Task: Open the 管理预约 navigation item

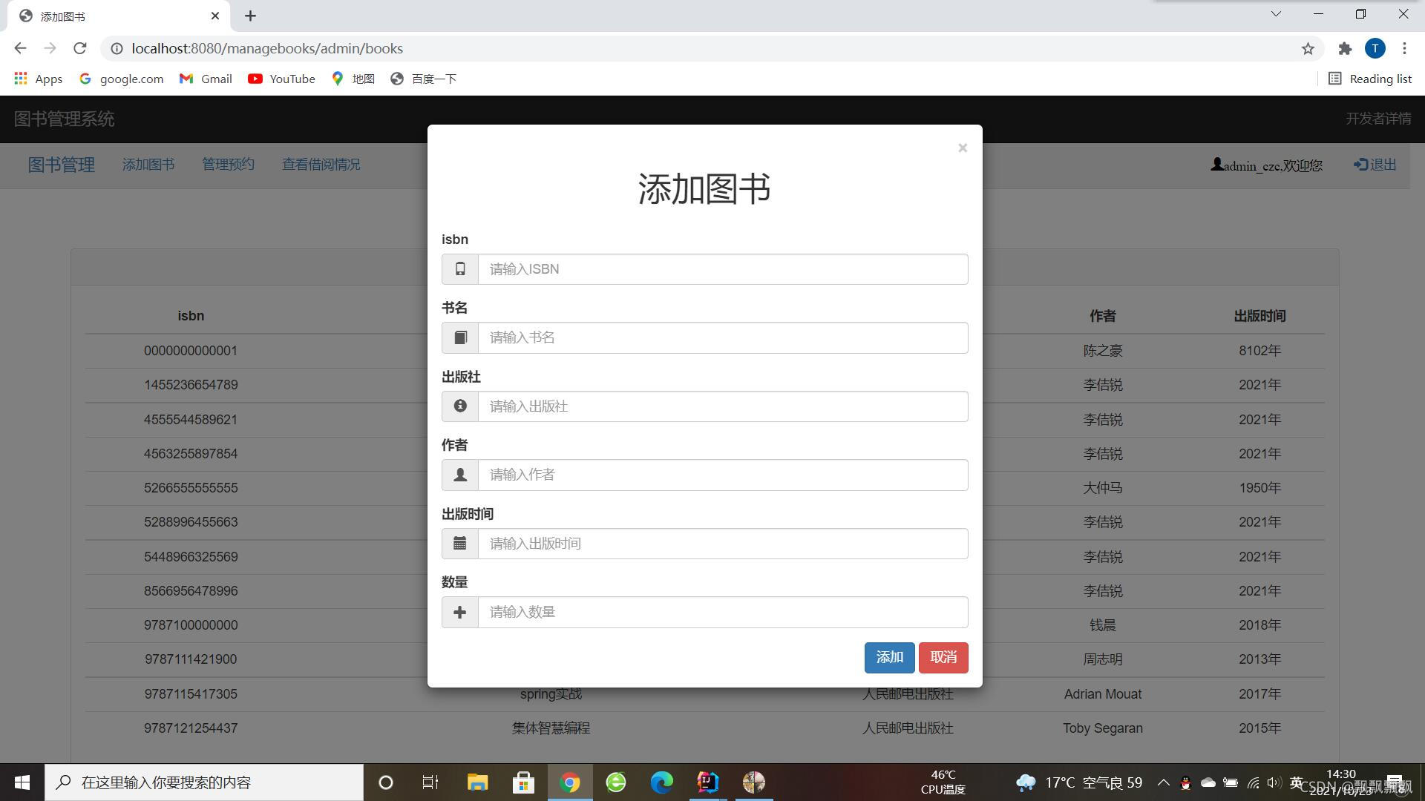Action: click(x=228, y=165)
